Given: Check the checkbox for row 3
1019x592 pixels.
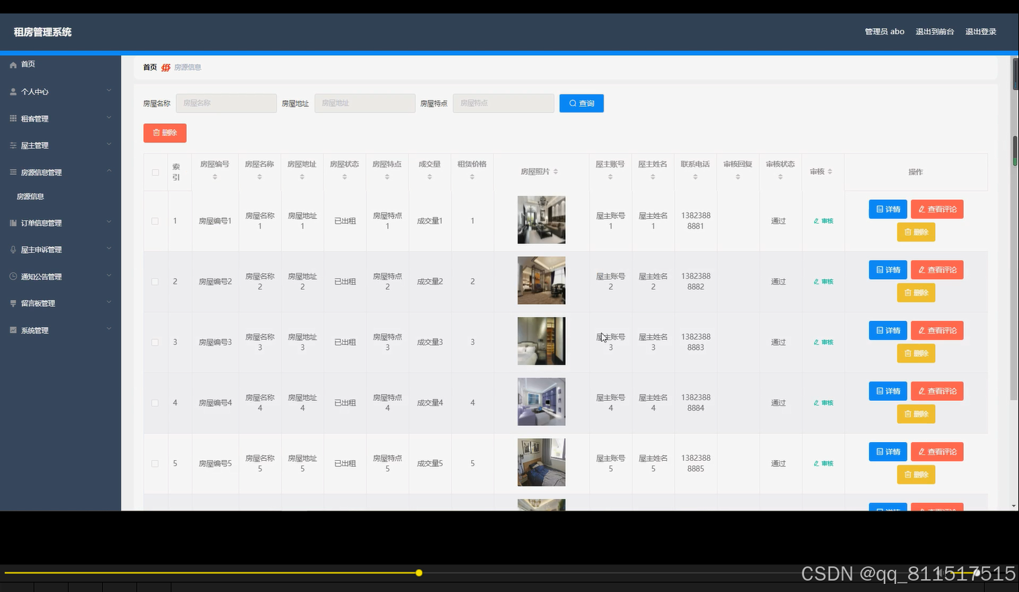Looking at the screenshot, I should [155, 342].
